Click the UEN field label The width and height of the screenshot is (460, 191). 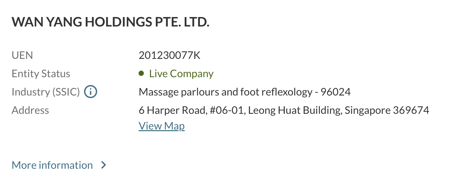(x=22, y=55)
